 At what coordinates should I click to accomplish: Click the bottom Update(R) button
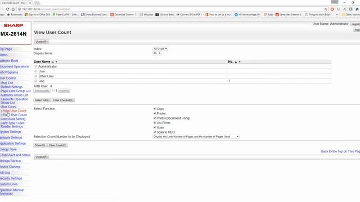click(x=41, y=157)
